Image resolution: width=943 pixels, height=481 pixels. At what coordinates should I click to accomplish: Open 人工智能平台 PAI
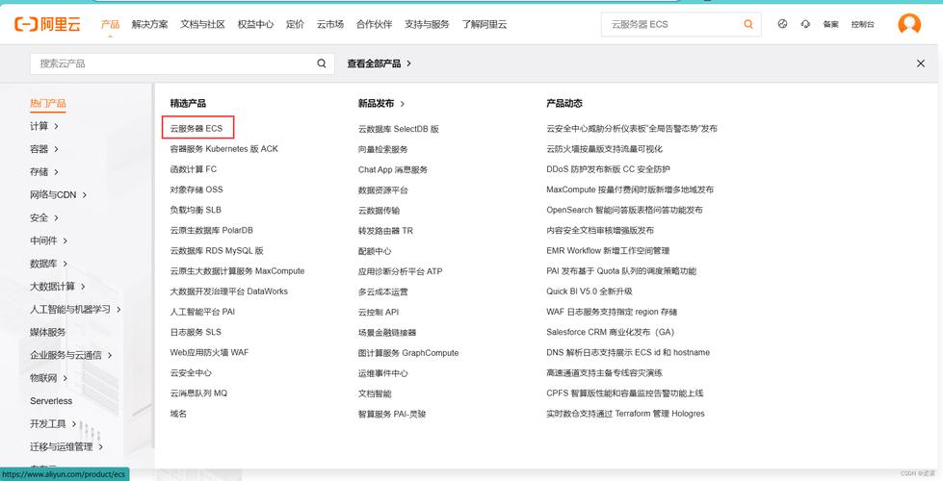(x=202, y=312)
